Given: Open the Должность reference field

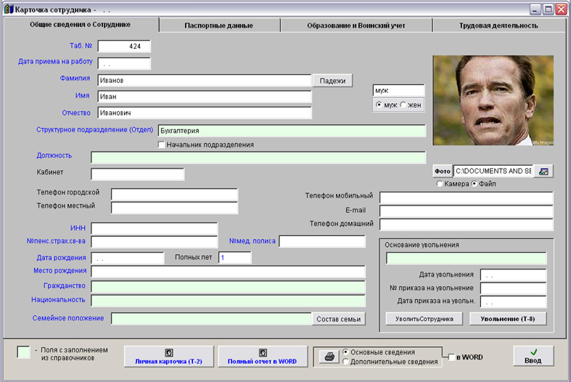Looking at the screenshot, I should [258, 158].
